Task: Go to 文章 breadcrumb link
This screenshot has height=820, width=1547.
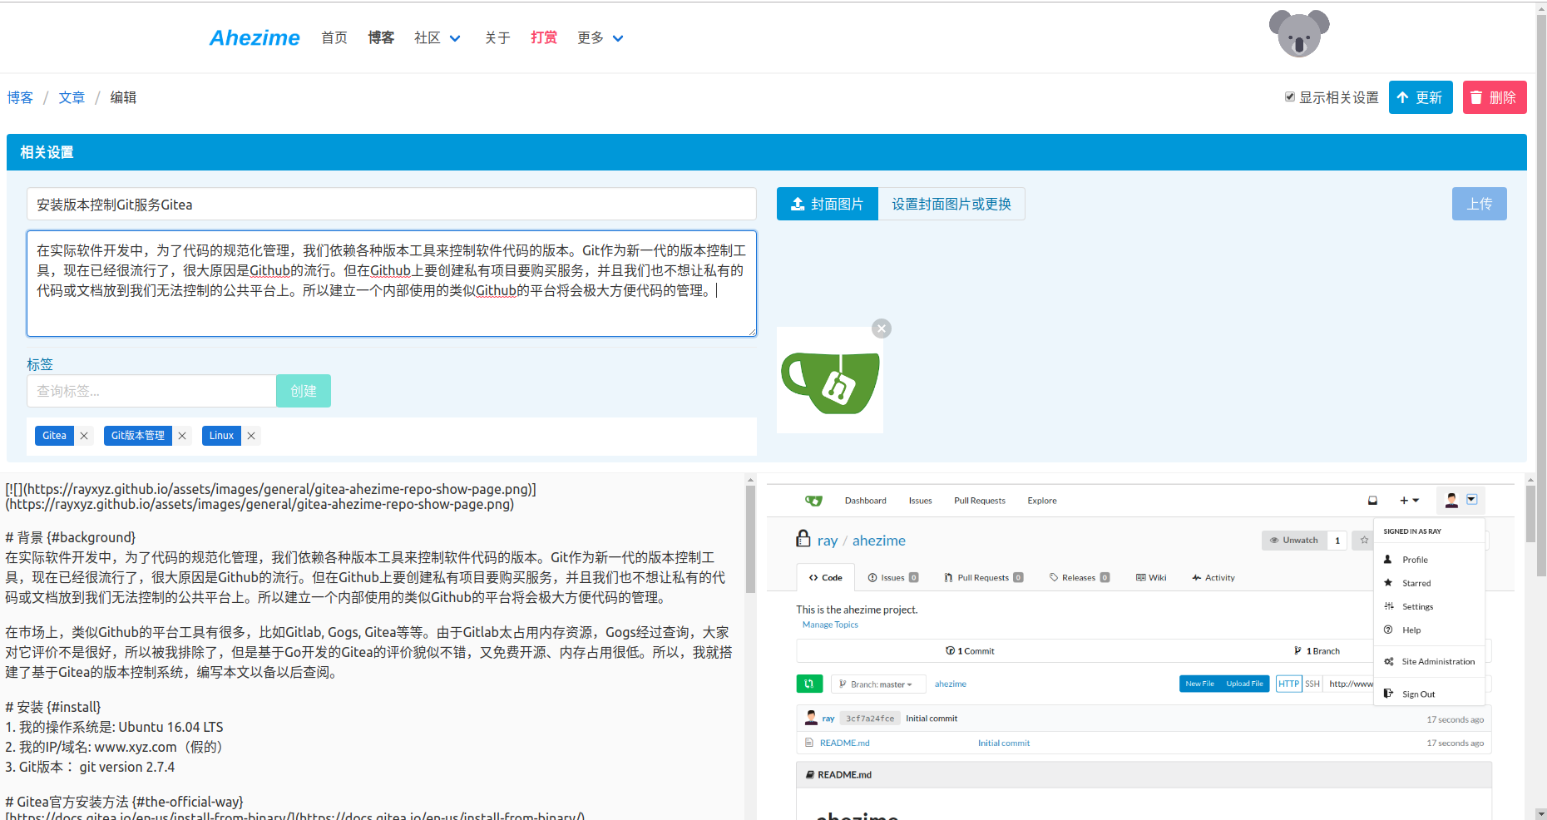Action: (72, 97)
